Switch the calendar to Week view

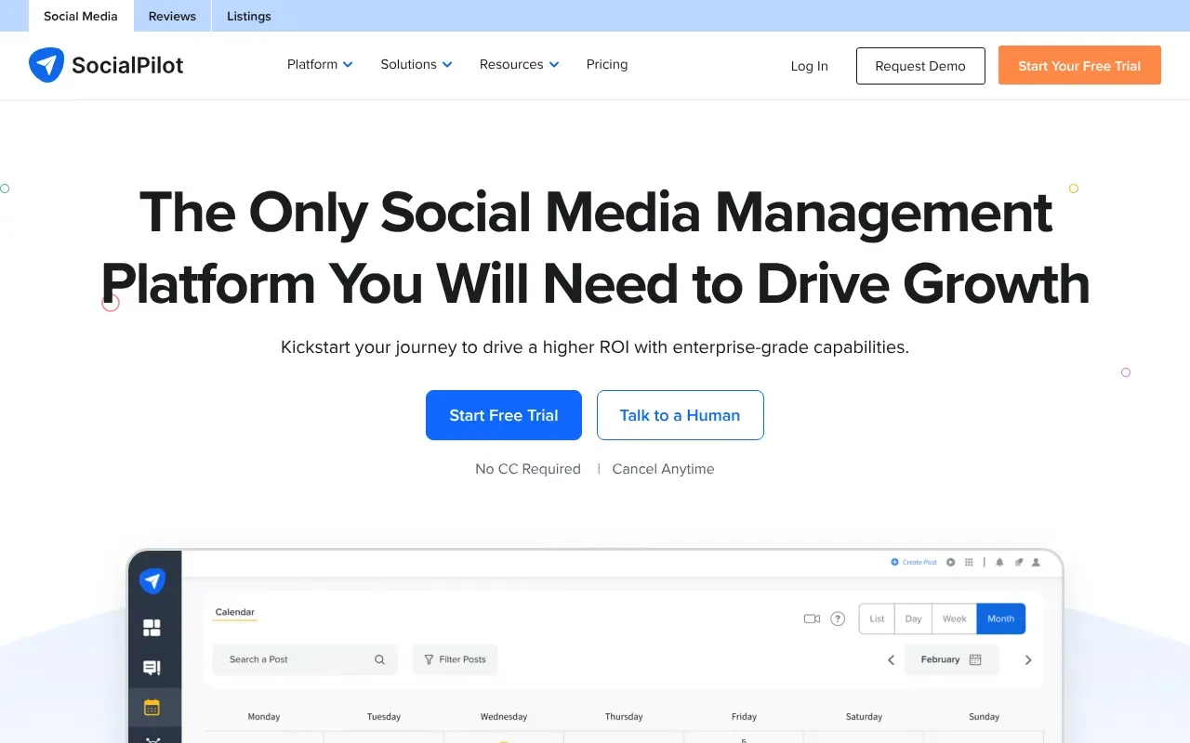954,618
